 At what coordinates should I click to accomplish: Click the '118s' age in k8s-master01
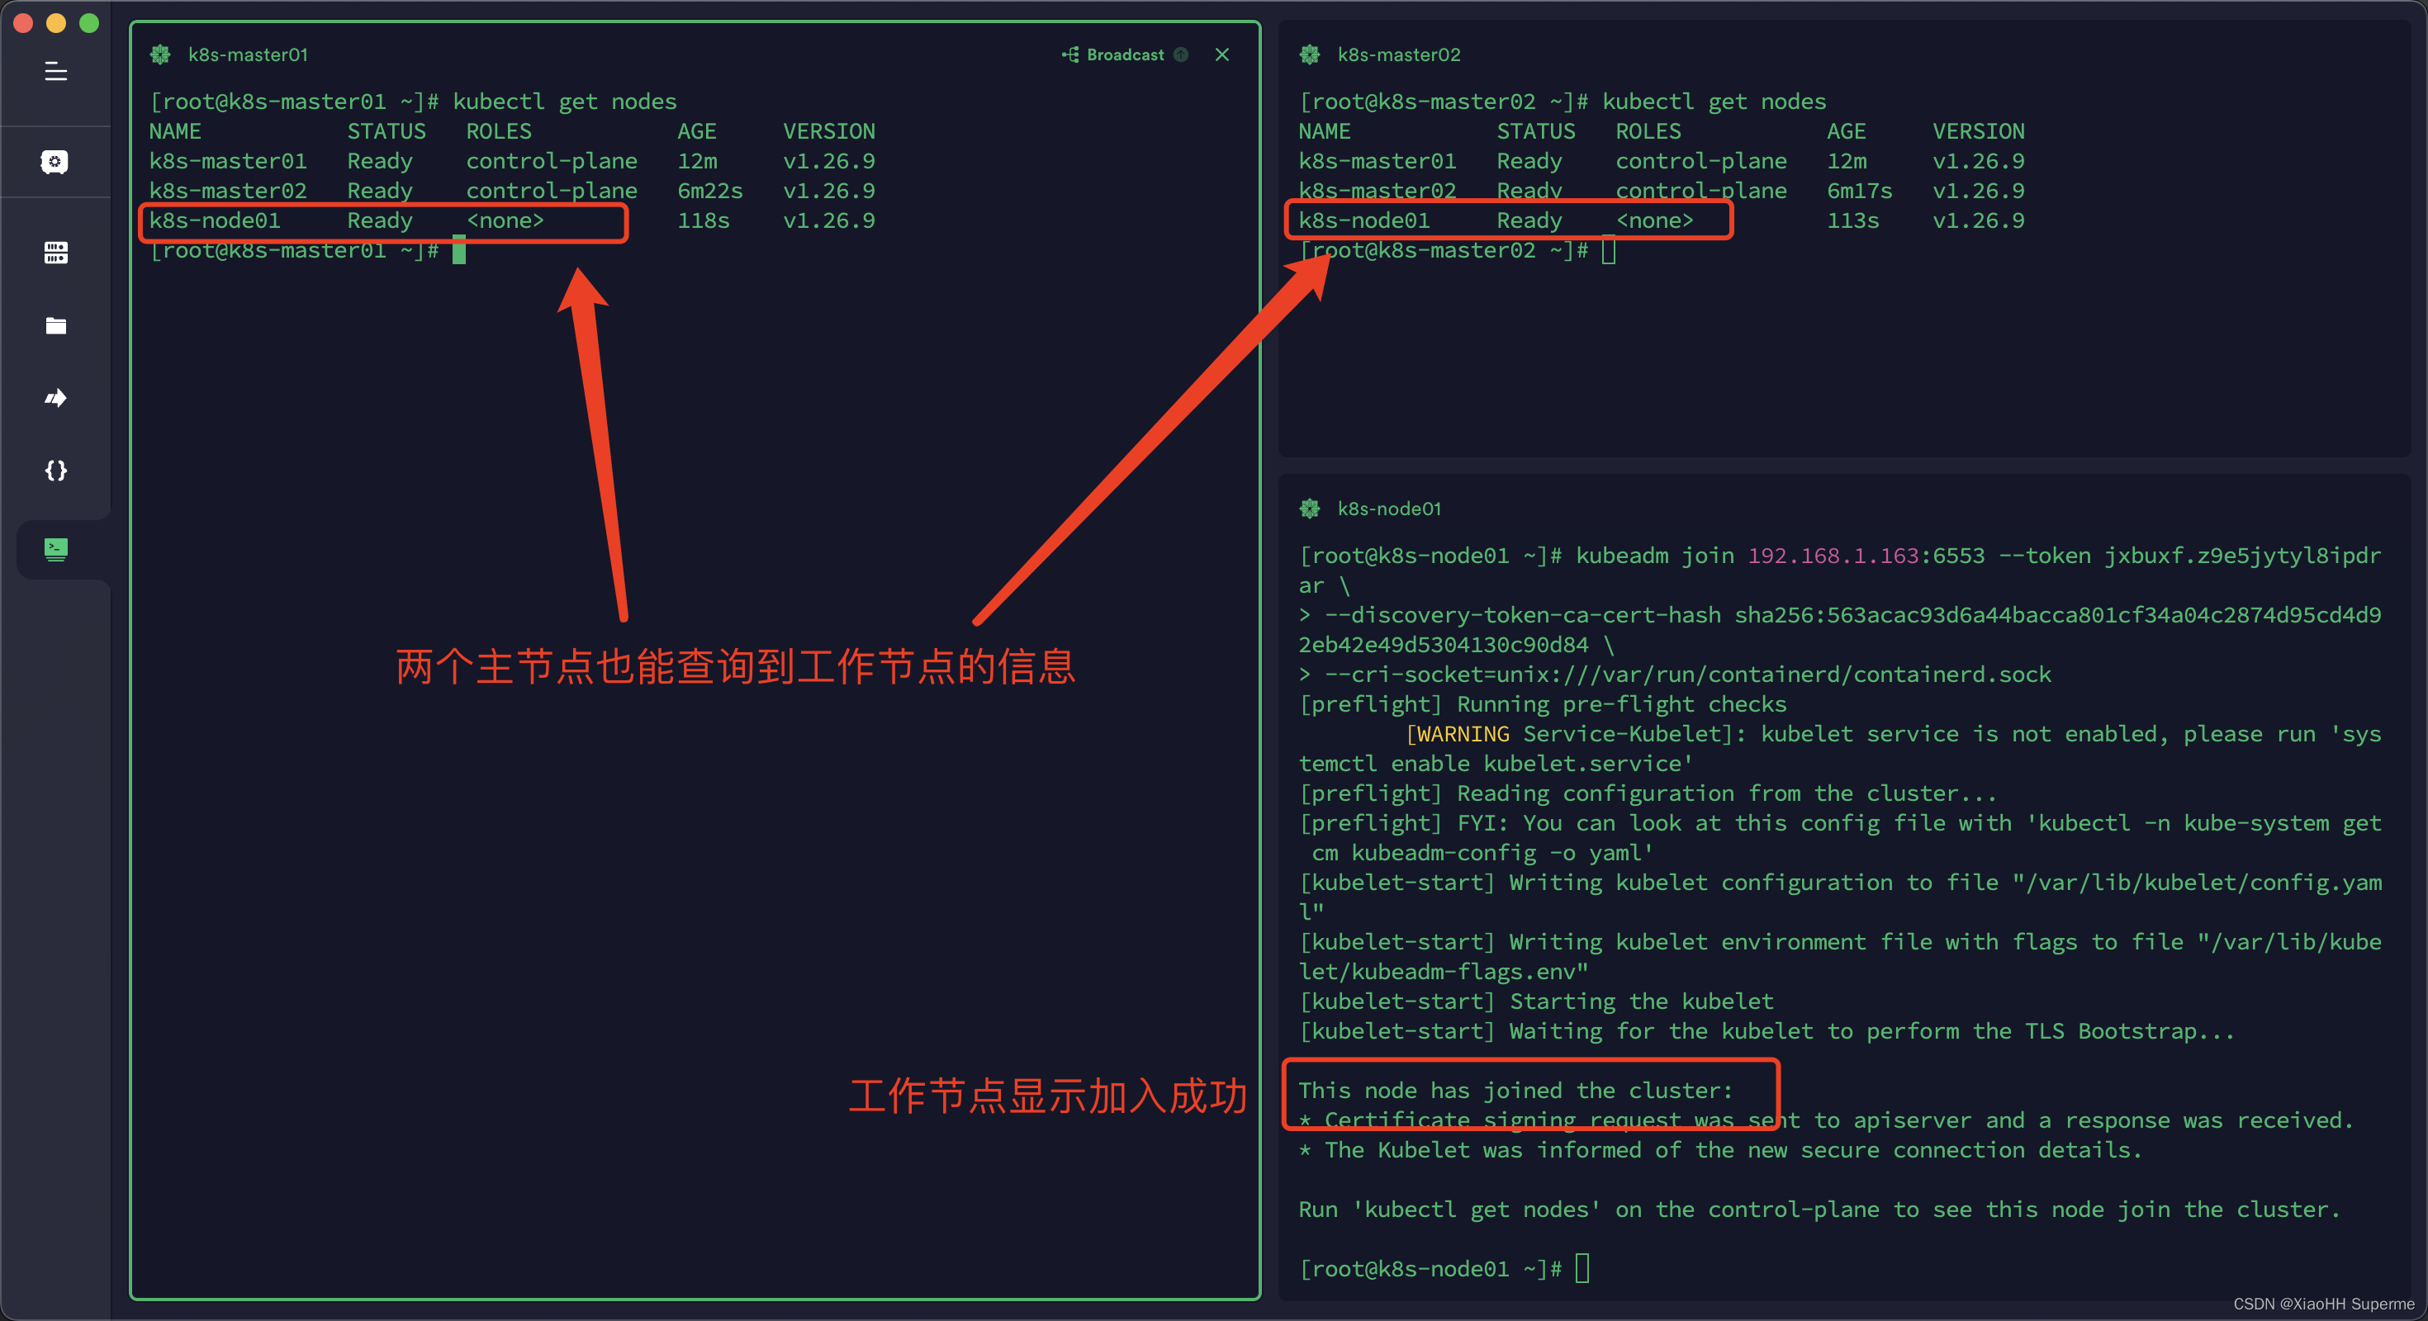[703, 220]
